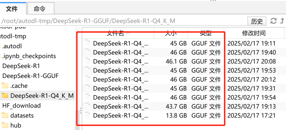Click file icon of the 20:12 file
The width and height of the screenshot is (286, 130).
[x=88, y=79]
